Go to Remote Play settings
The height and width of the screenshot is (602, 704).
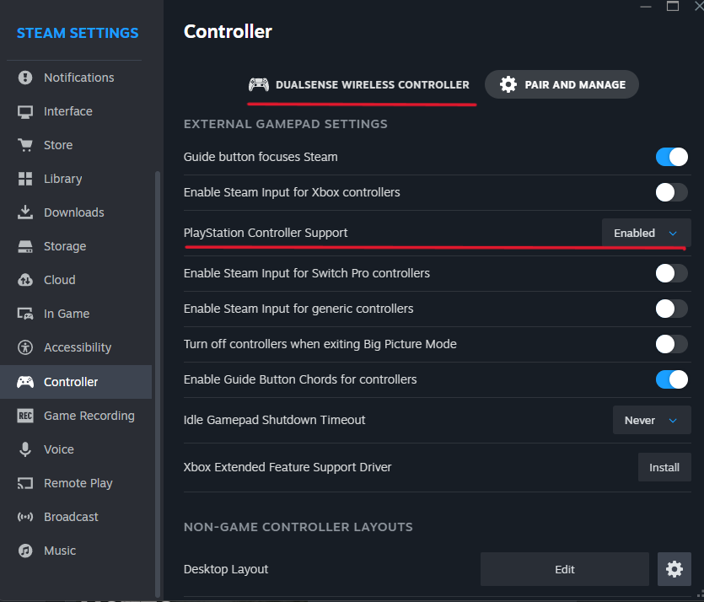pyautogui.click(x=76, y=483)
